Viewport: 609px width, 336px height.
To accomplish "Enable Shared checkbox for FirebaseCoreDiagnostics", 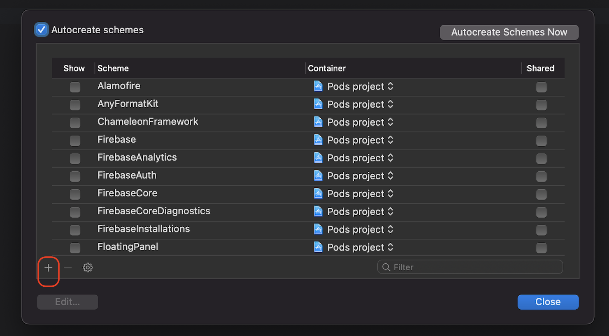I will (542, 212).
